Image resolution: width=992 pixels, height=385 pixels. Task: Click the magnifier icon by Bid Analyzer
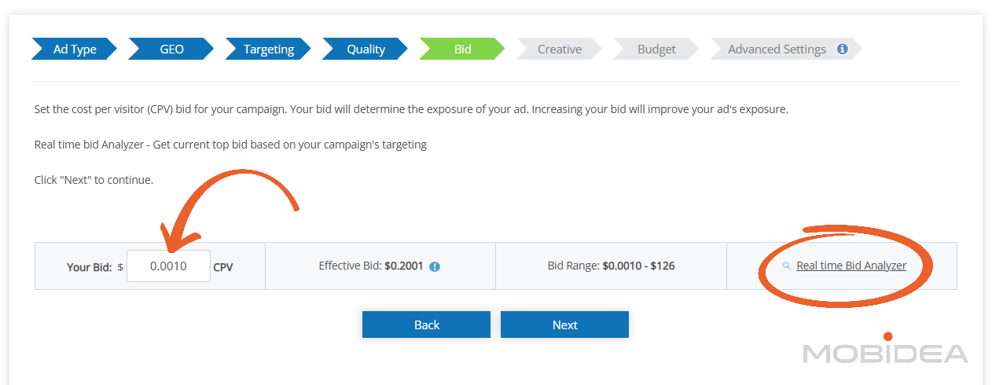(787, 266)
